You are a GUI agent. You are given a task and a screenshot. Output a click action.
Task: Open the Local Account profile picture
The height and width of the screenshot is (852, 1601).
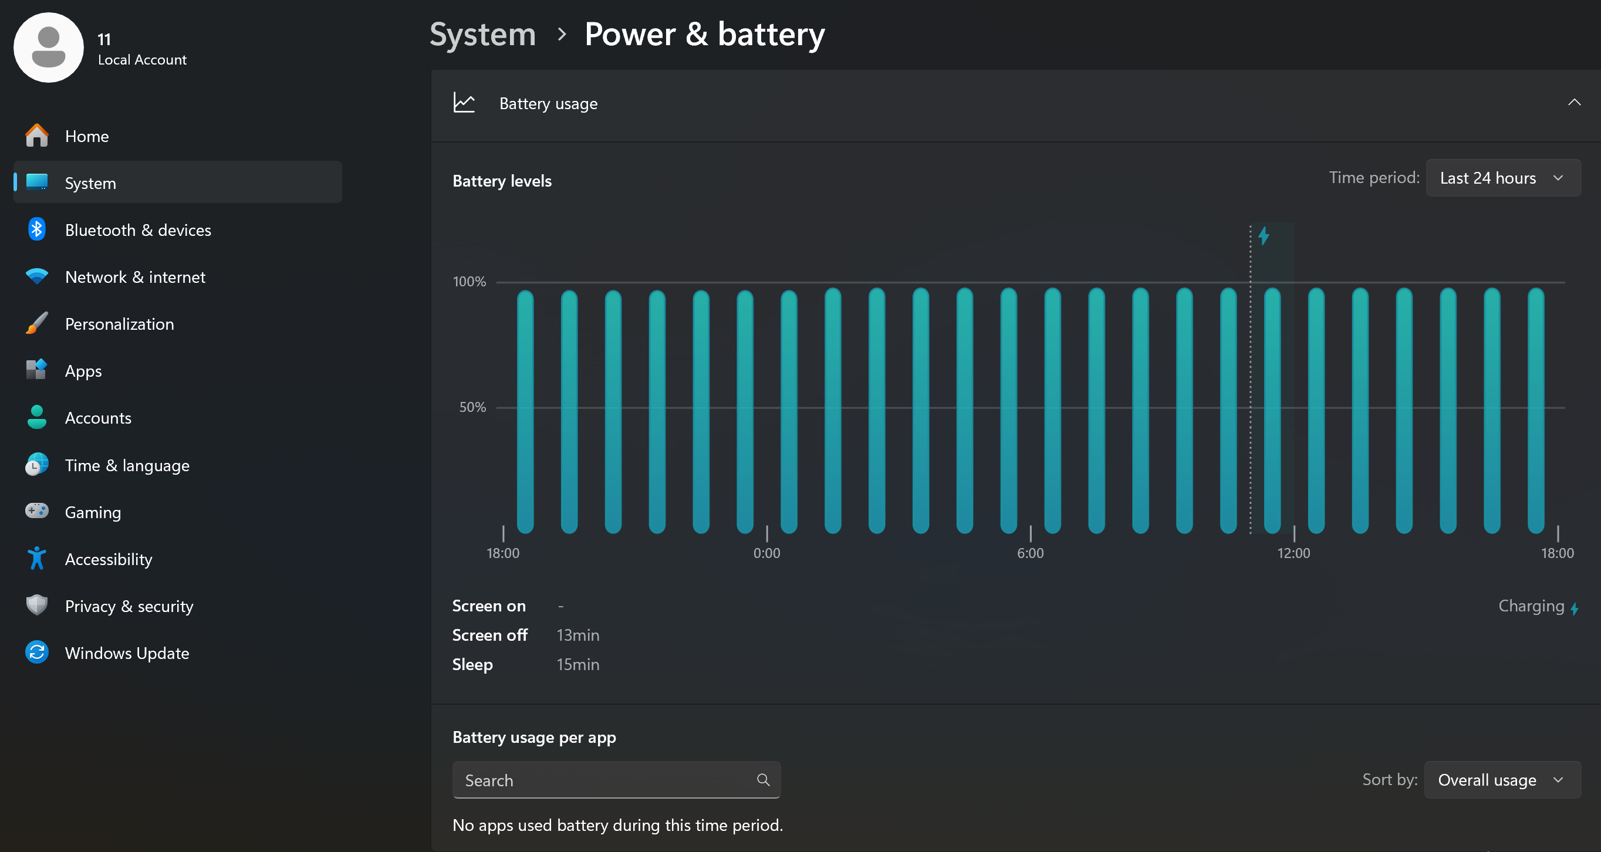coord(49,48)
